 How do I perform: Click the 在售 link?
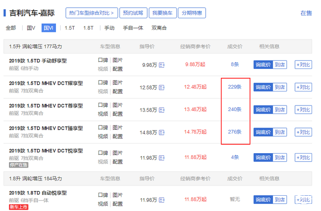(x=306, y=13)
